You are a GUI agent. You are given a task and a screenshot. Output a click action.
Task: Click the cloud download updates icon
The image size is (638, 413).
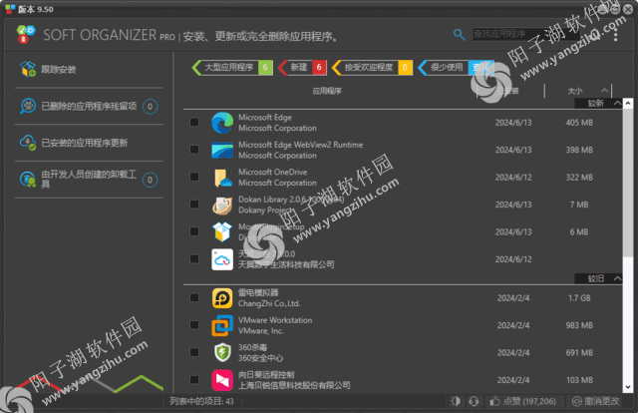[28, 143]
